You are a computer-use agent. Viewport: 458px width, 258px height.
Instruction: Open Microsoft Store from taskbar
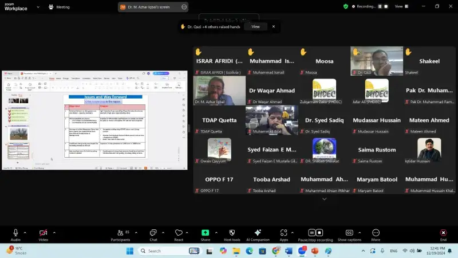262,251
